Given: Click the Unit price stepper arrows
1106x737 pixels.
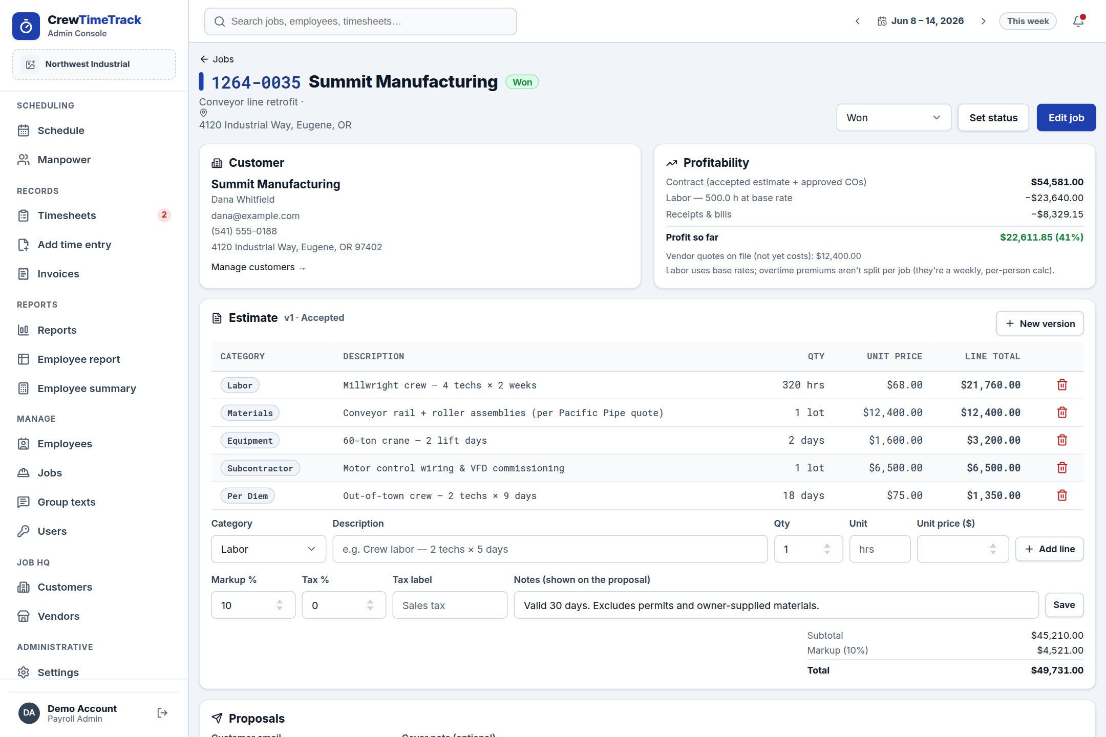Looking at the screenshot, I should 993,549.
